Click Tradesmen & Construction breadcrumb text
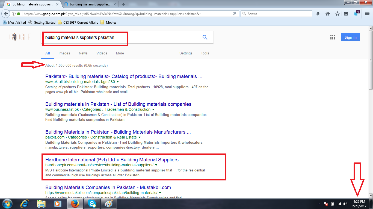373x209 pixels. click(128, 109)
